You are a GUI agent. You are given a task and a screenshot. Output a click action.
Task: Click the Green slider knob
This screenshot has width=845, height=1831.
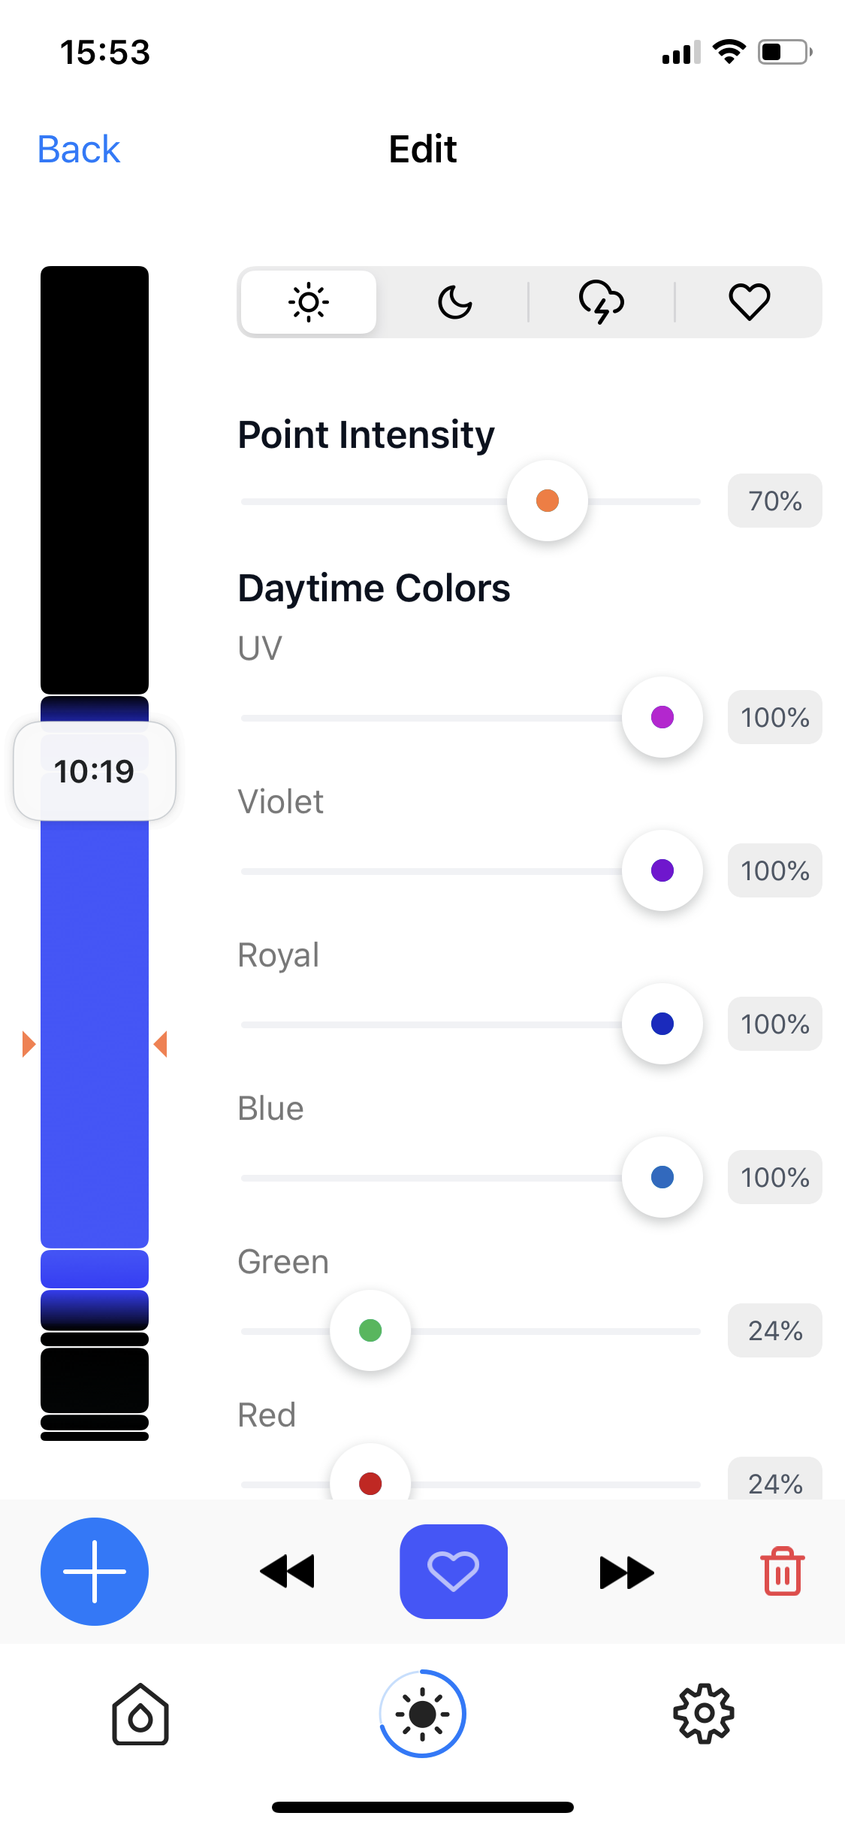(370, 1330)
